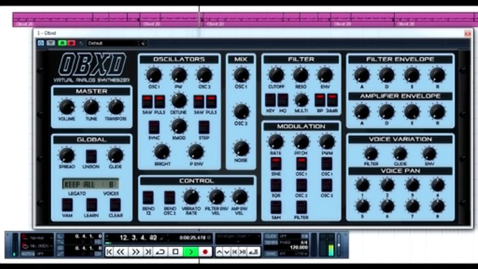Click the filter CUTOFF knob

click(x=276, y=75)
